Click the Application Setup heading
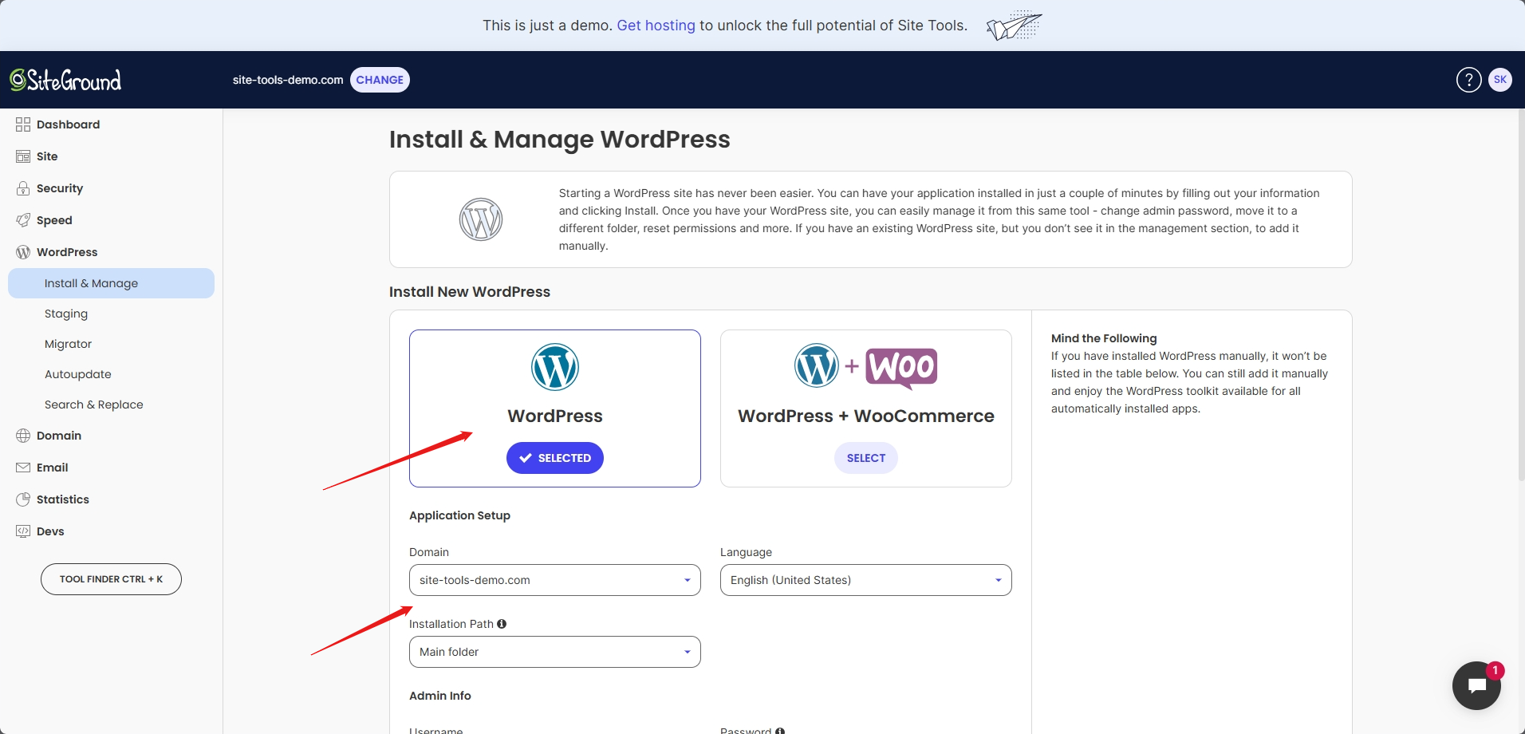Viewport: 1525px width, 734px height. click(x=459, y=515)
